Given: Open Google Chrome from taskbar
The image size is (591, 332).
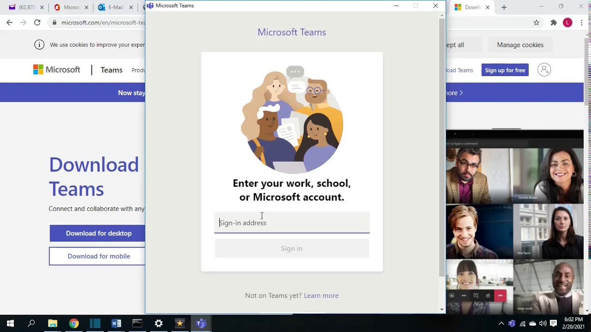Looking at the screenshot, I should (74, 324).
